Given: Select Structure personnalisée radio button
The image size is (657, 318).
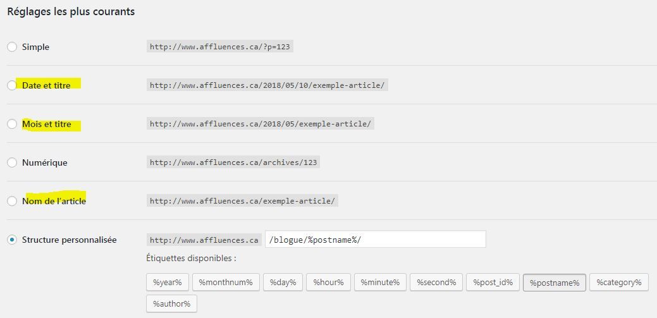Looking at the screenshot, I should [x=12, y=240].
